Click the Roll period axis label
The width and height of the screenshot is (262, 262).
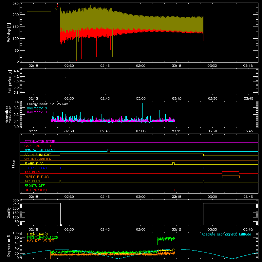pyautogui.click(x=9, y=82)
